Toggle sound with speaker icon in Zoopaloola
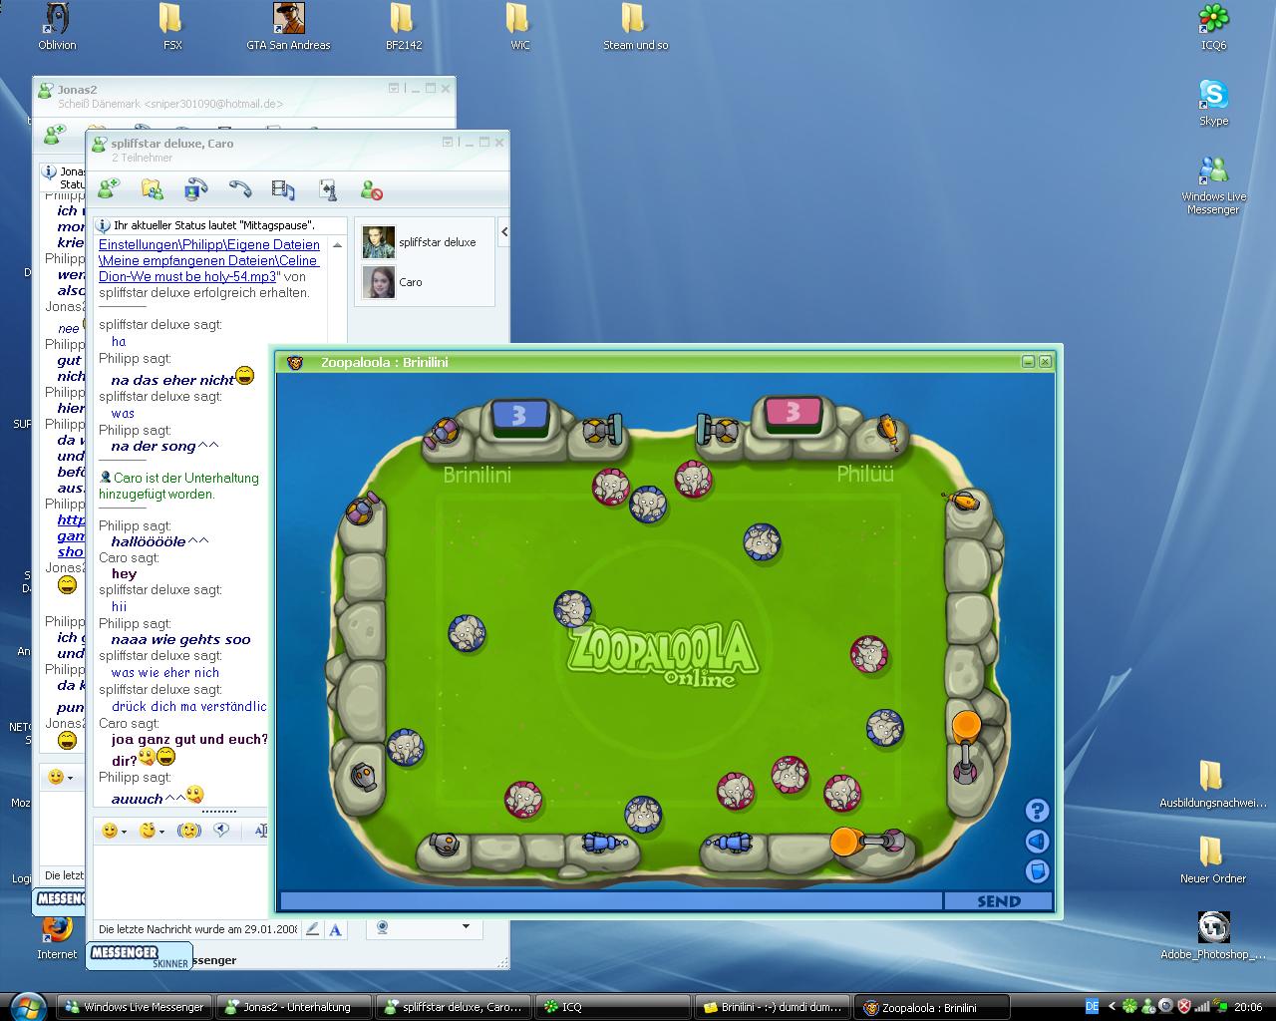The image size is (1276, 1021). pos(1037,842)
